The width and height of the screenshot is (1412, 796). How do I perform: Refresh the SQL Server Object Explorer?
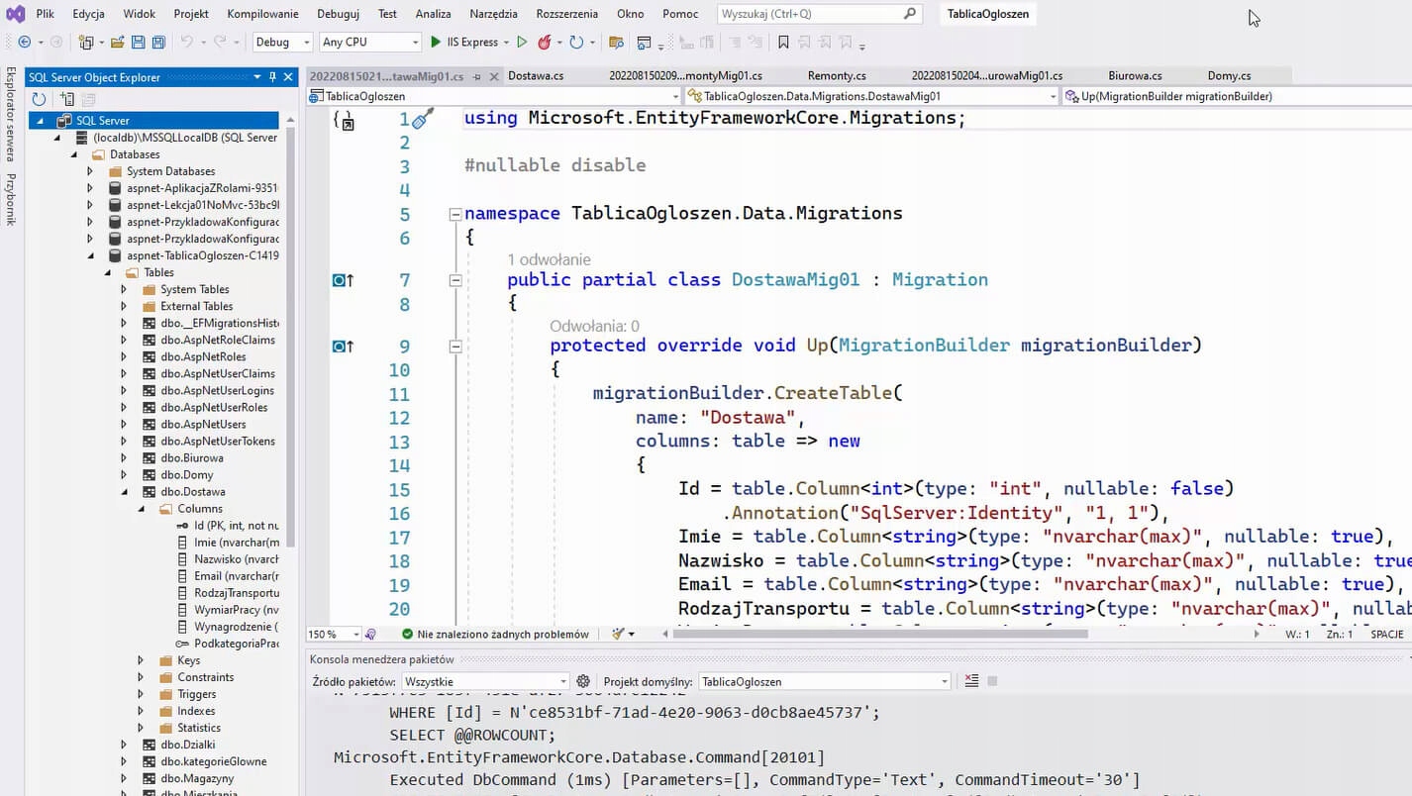39,99
